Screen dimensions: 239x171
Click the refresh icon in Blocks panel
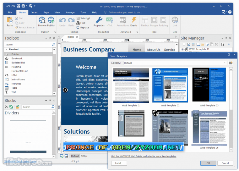tap(11, 107)
